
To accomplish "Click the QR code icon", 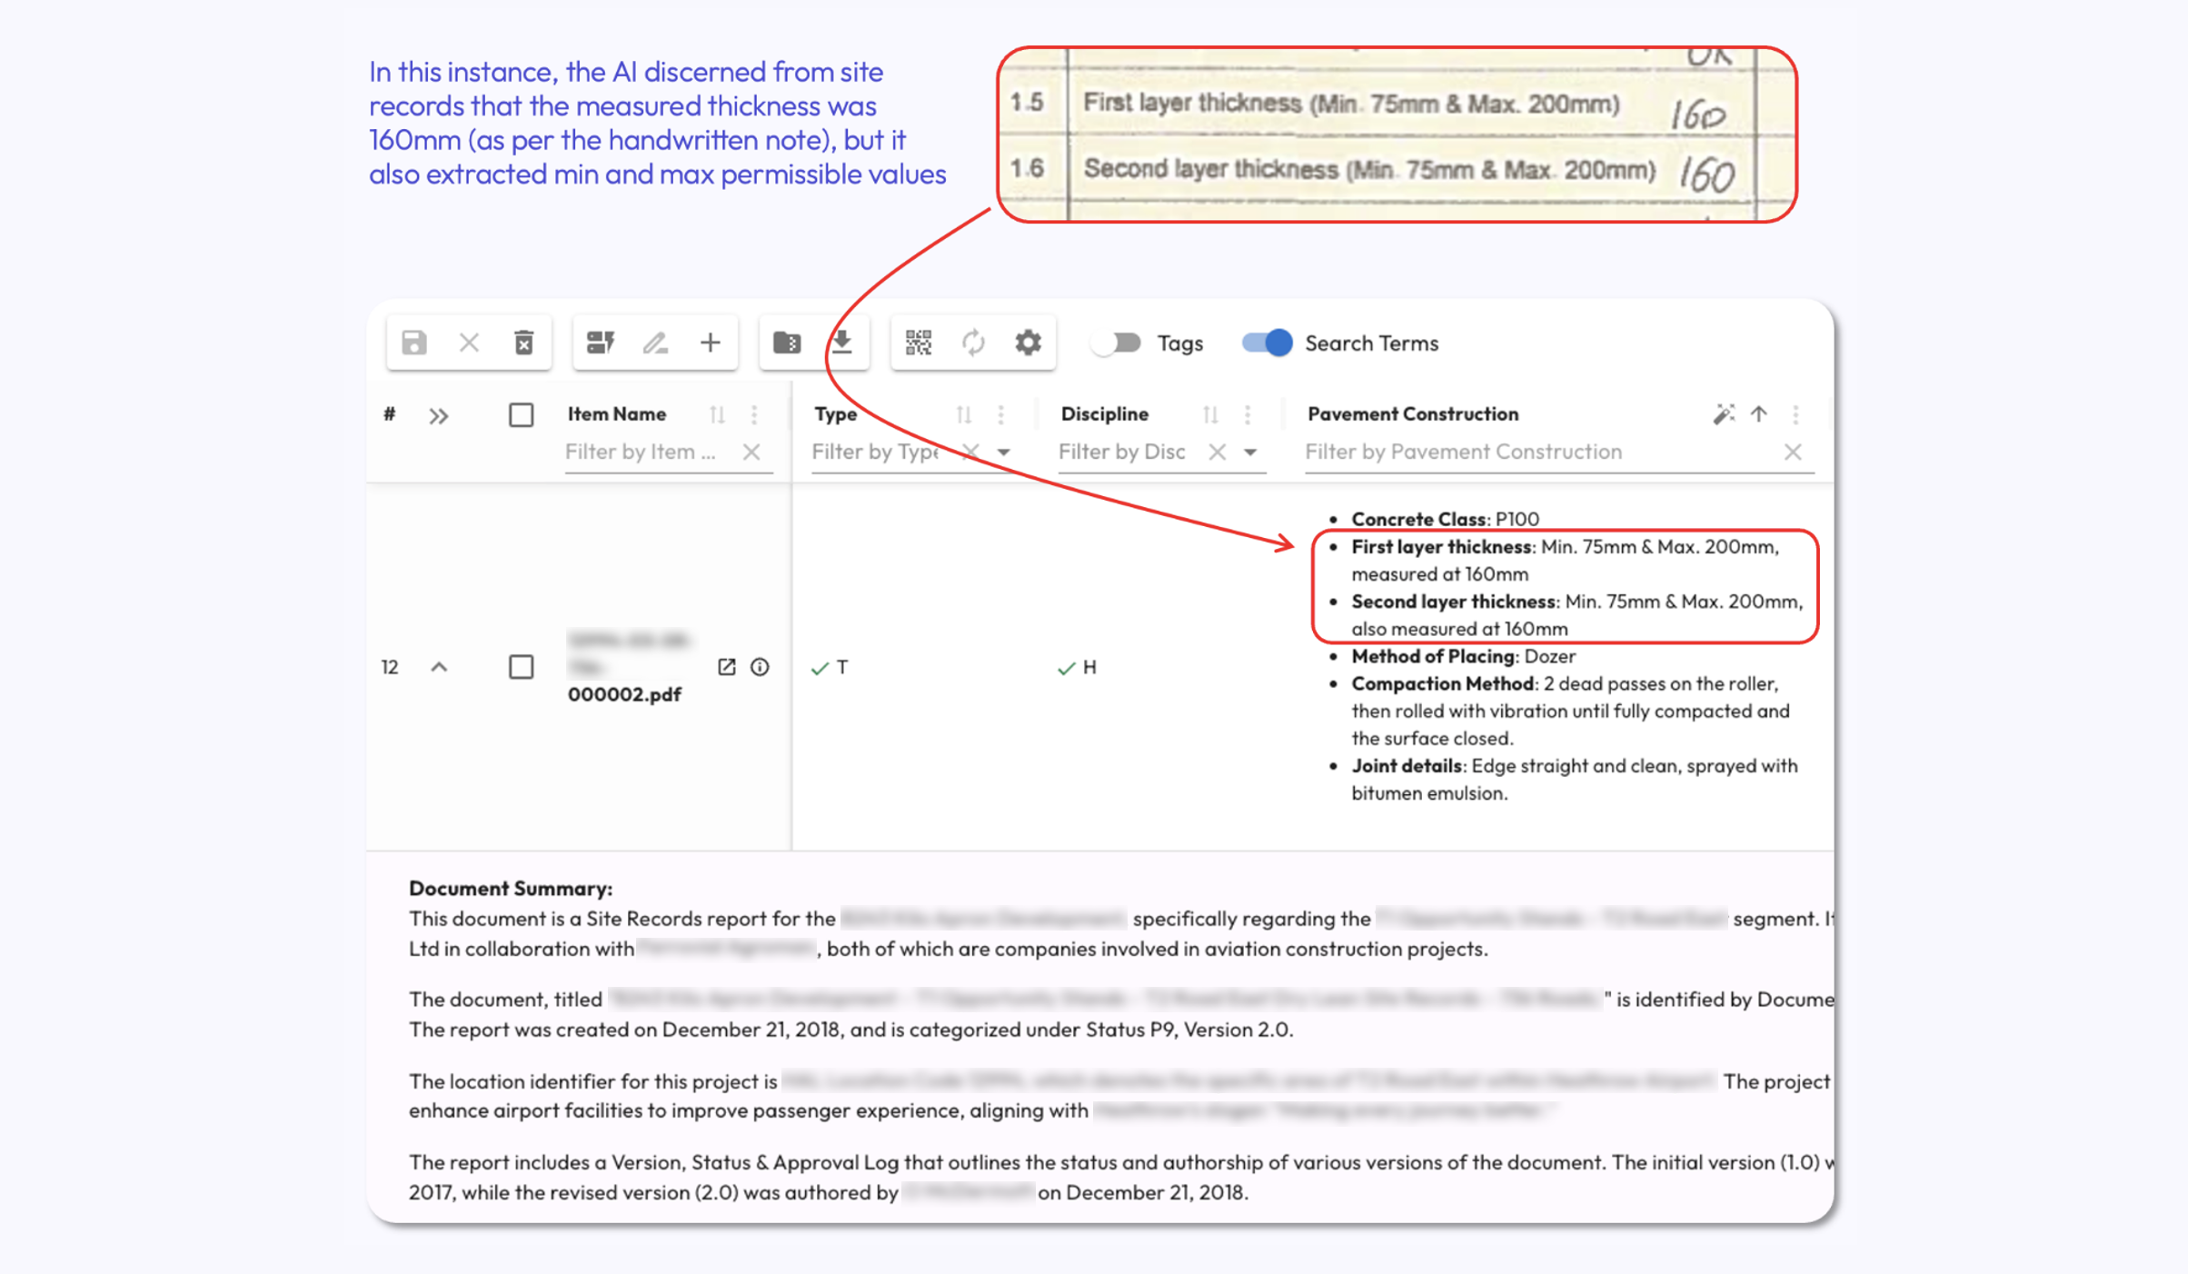I will pos(918,343).
